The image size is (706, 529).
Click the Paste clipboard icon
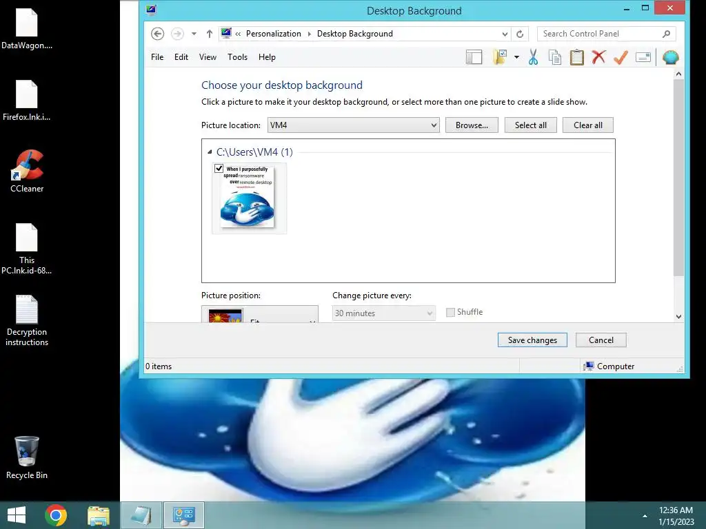tap(577, 57)
